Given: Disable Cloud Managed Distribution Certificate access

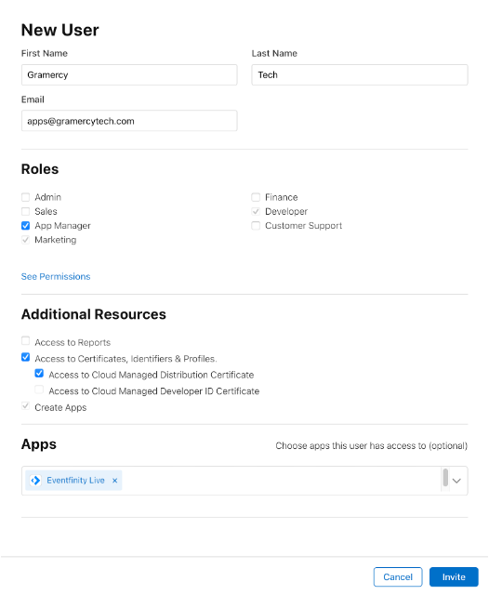Looking at the screenshot, I should 39,374.
